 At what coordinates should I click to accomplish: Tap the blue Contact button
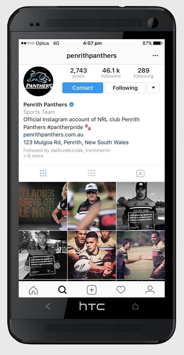point(83,88)
